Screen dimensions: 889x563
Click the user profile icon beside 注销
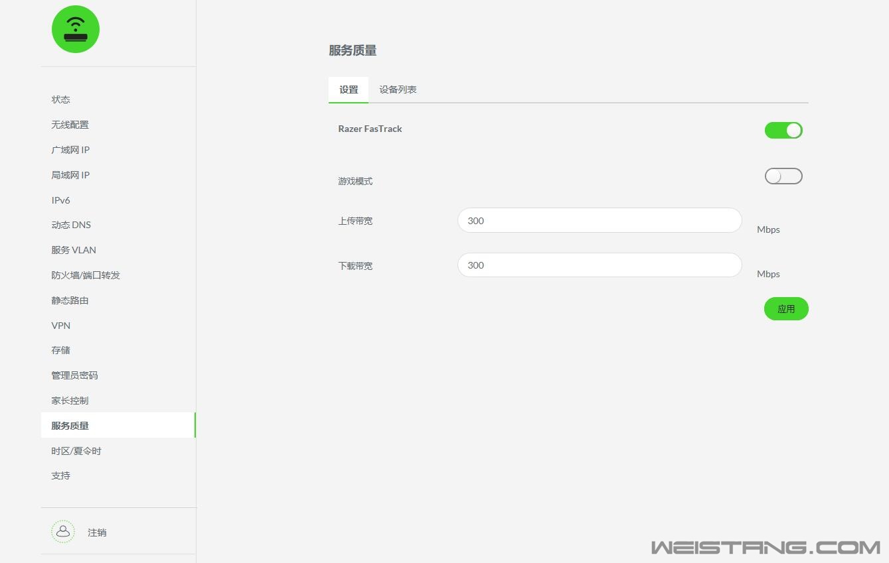63,532
